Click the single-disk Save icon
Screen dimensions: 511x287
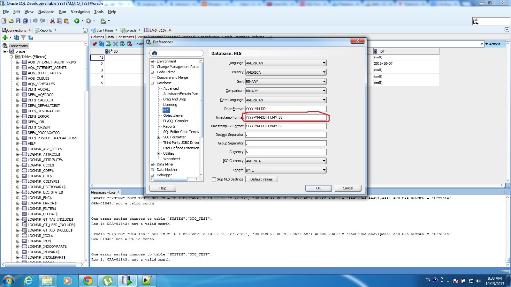18,21
